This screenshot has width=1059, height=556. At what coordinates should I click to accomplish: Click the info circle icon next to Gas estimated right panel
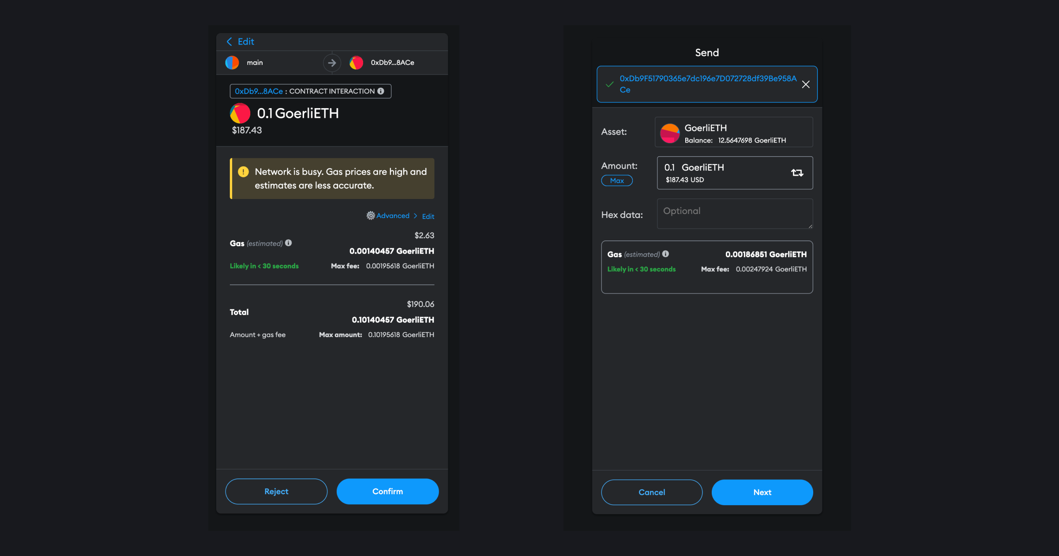click(x=665, y=254)
